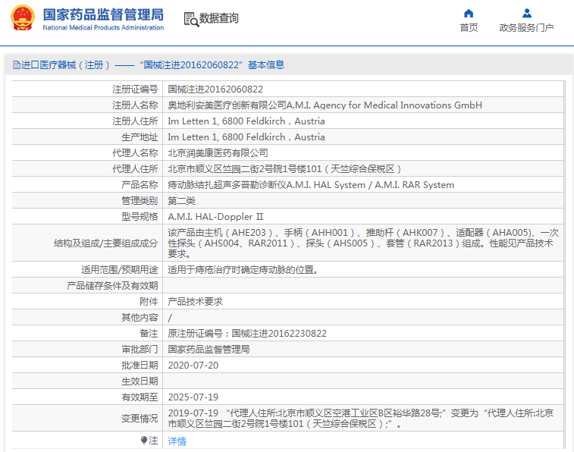Click 结构及组成/主要组成成分 label
The height and width of the screenshot is (452, 574).
pos(105,243)
